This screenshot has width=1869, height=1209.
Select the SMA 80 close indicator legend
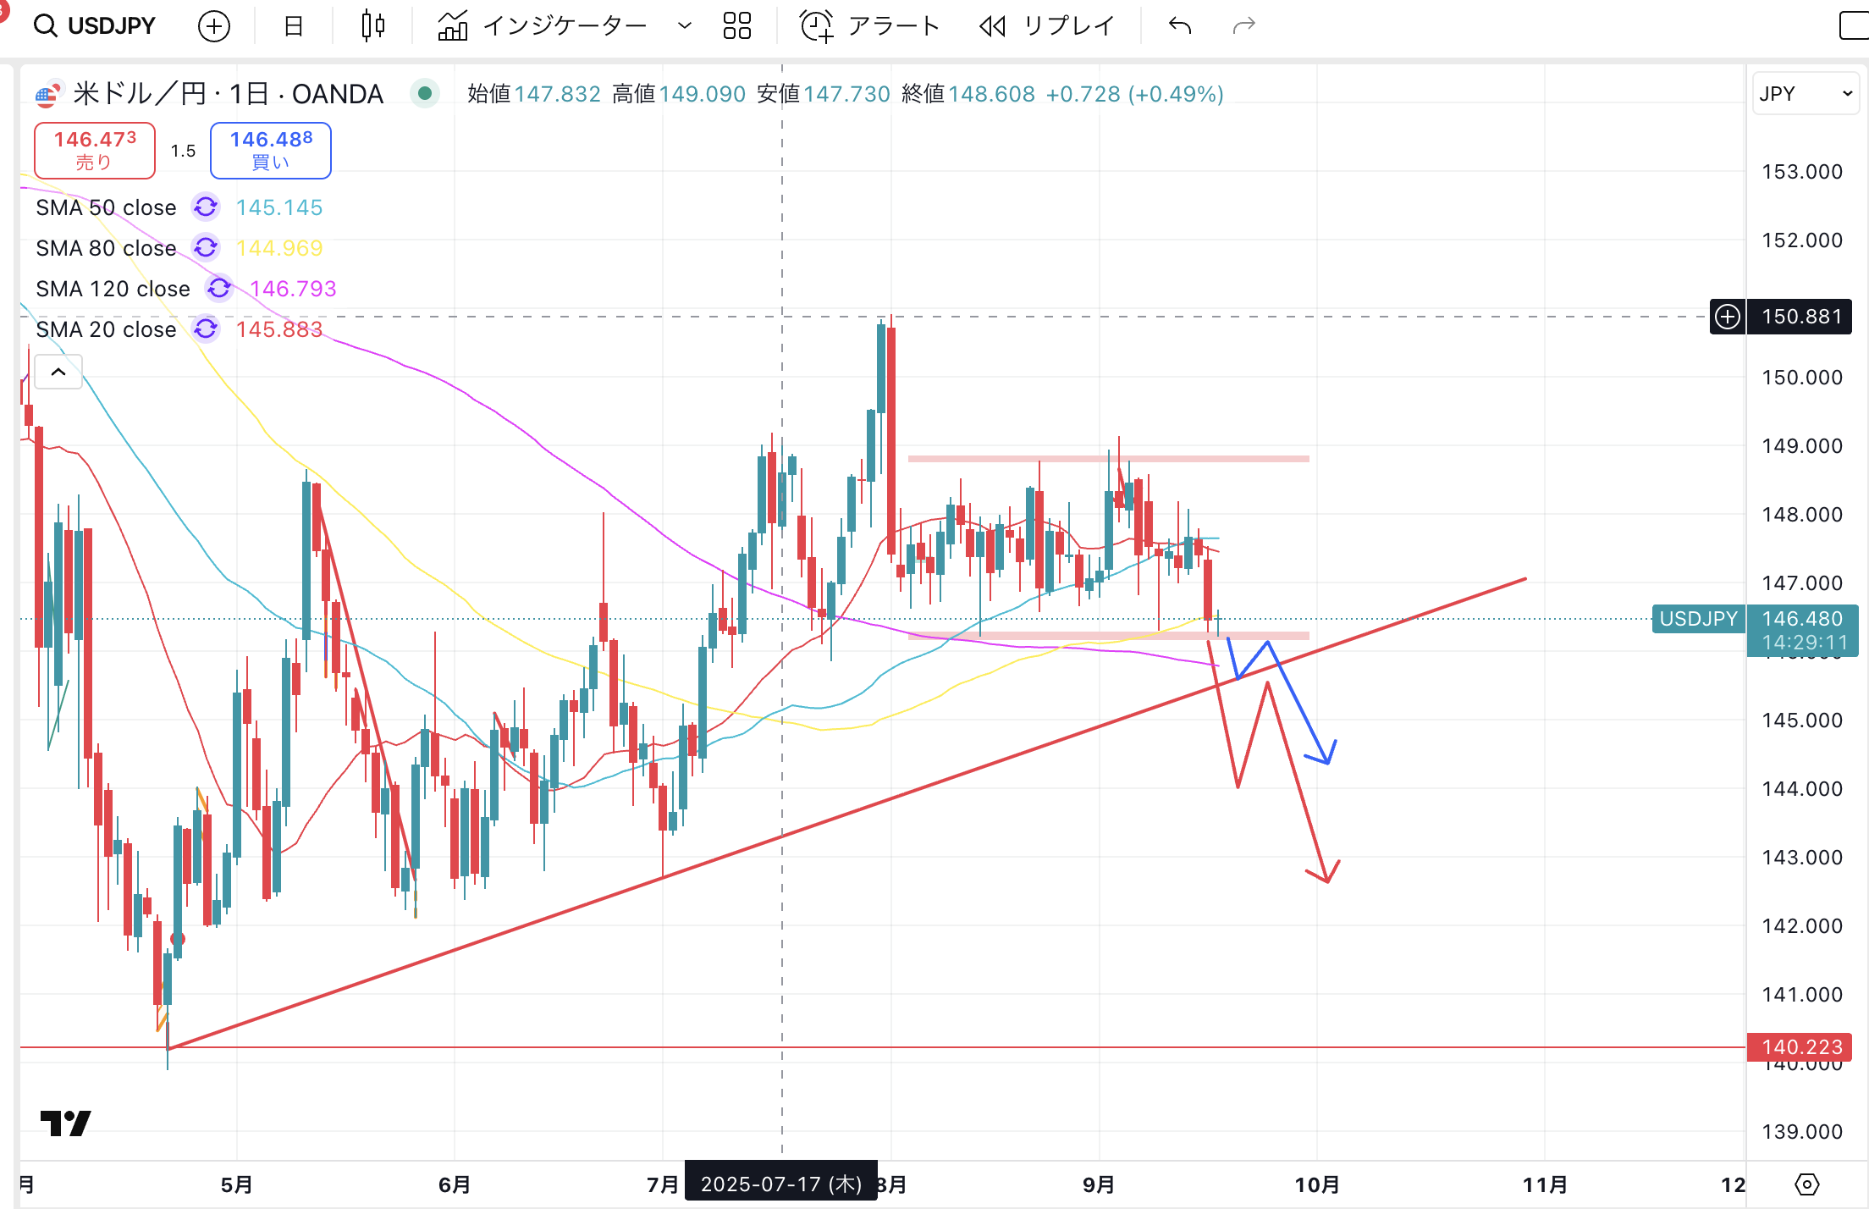[106, 248]
